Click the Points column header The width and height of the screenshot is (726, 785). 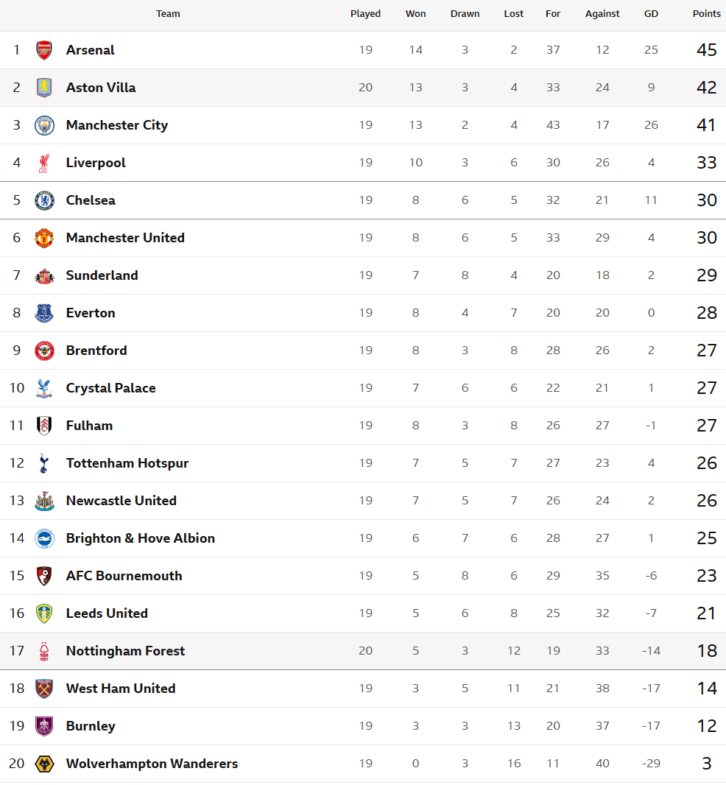(706, 14)
